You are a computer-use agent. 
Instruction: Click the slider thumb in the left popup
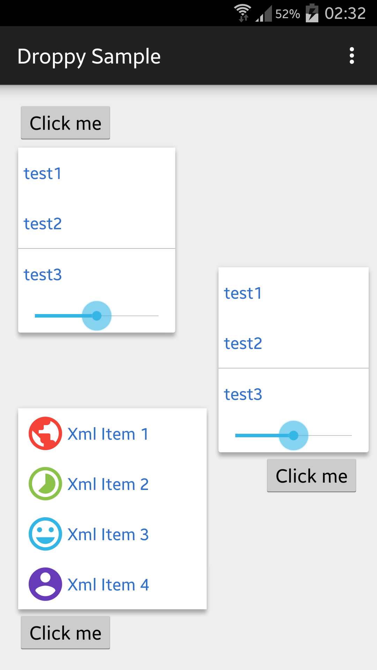click(97, 316)
